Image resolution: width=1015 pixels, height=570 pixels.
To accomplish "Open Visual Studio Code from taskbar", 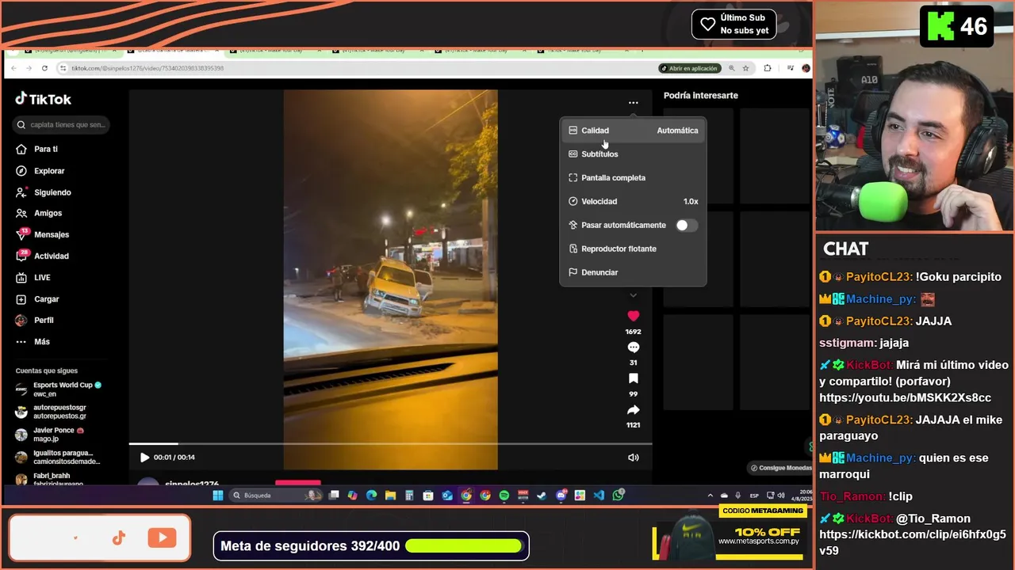I will [599, 496].
